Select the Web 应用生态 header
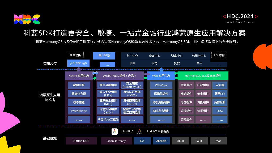The height and width of the screenshot is (153, 272). (161, 76)
